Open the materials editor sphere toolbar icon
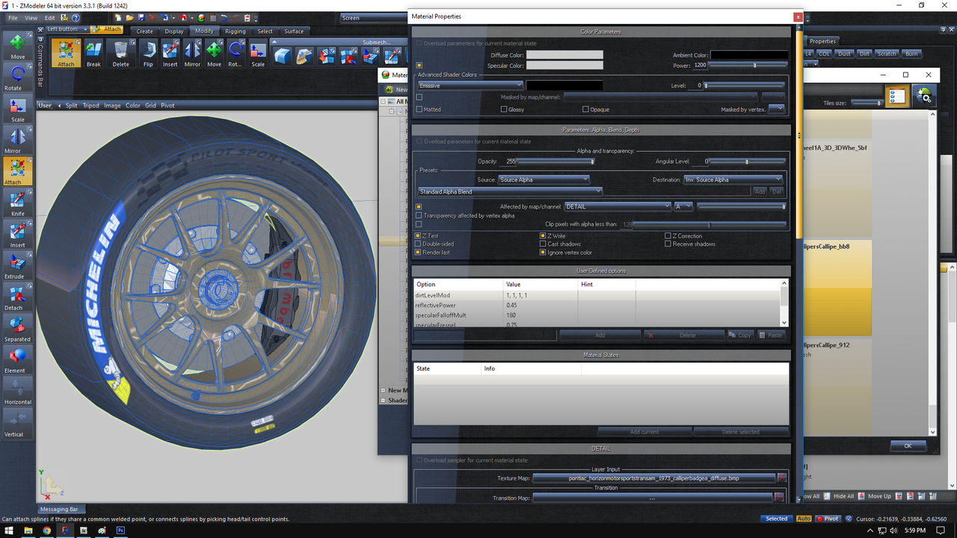 coord(201,18)
